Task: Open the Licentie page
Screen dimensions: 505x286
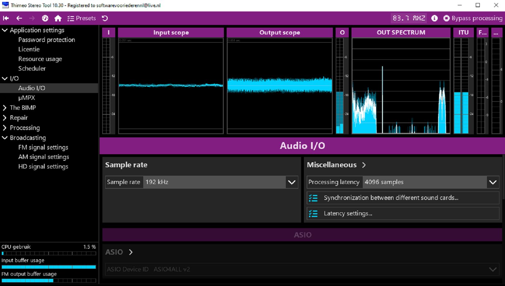Action: pyautogui.click(x=29, y=49)
